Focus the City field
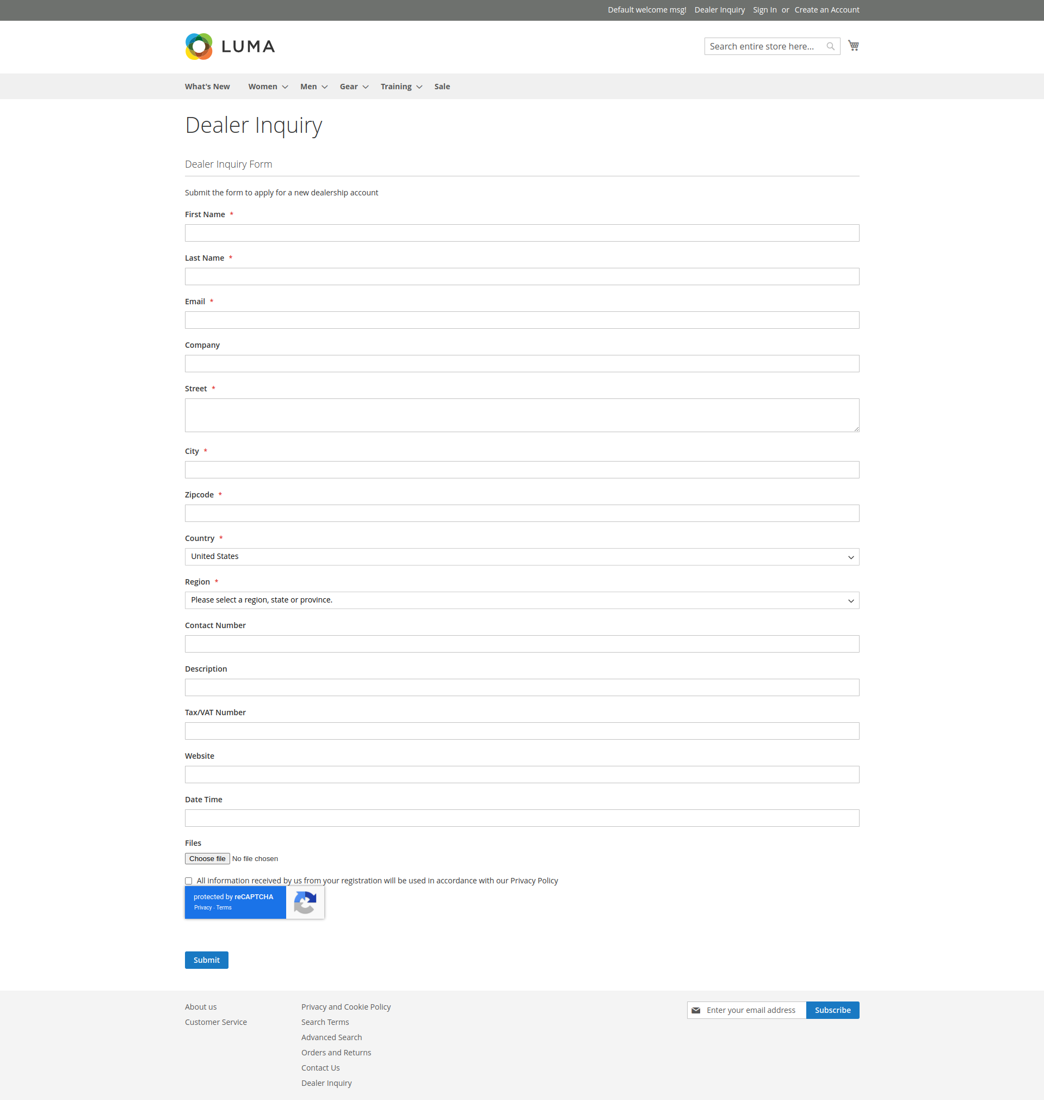 [522, 469]
